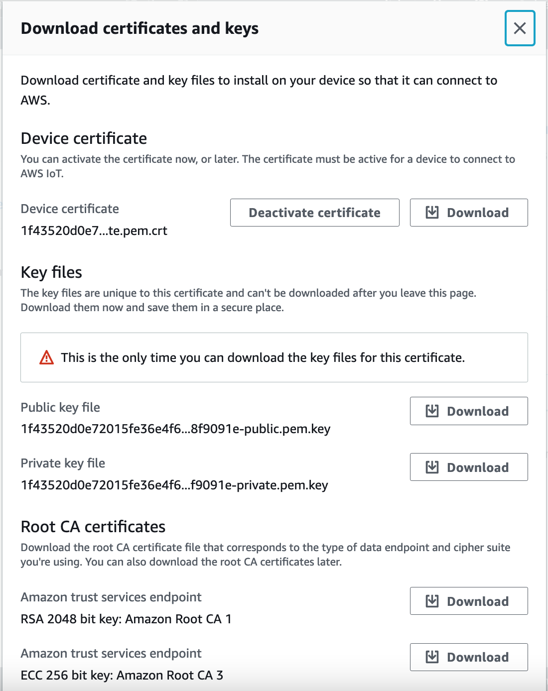The width and height of the screenshot is (548, 691).
Task: Click the Public key file label
Action: pos(60,408)
